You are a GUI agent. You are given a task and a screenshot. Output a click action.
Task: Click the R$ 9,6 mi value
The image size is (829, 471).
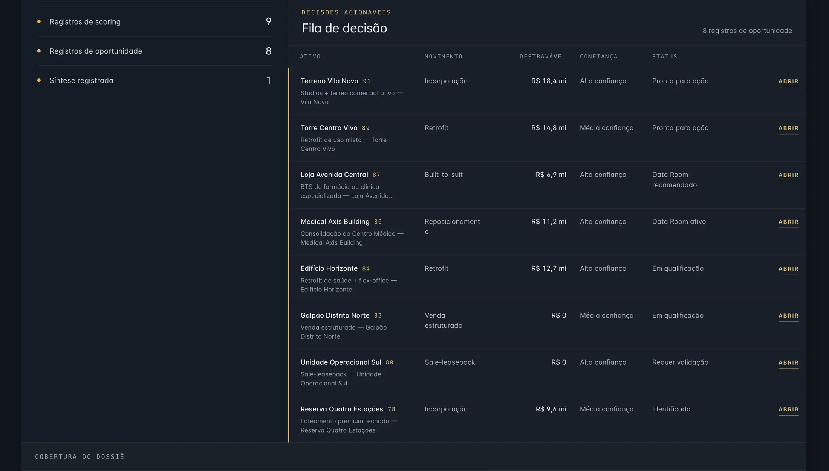551,409
